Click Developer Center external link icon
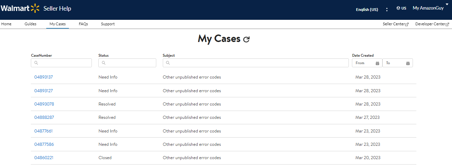 (x=448, y=24)
